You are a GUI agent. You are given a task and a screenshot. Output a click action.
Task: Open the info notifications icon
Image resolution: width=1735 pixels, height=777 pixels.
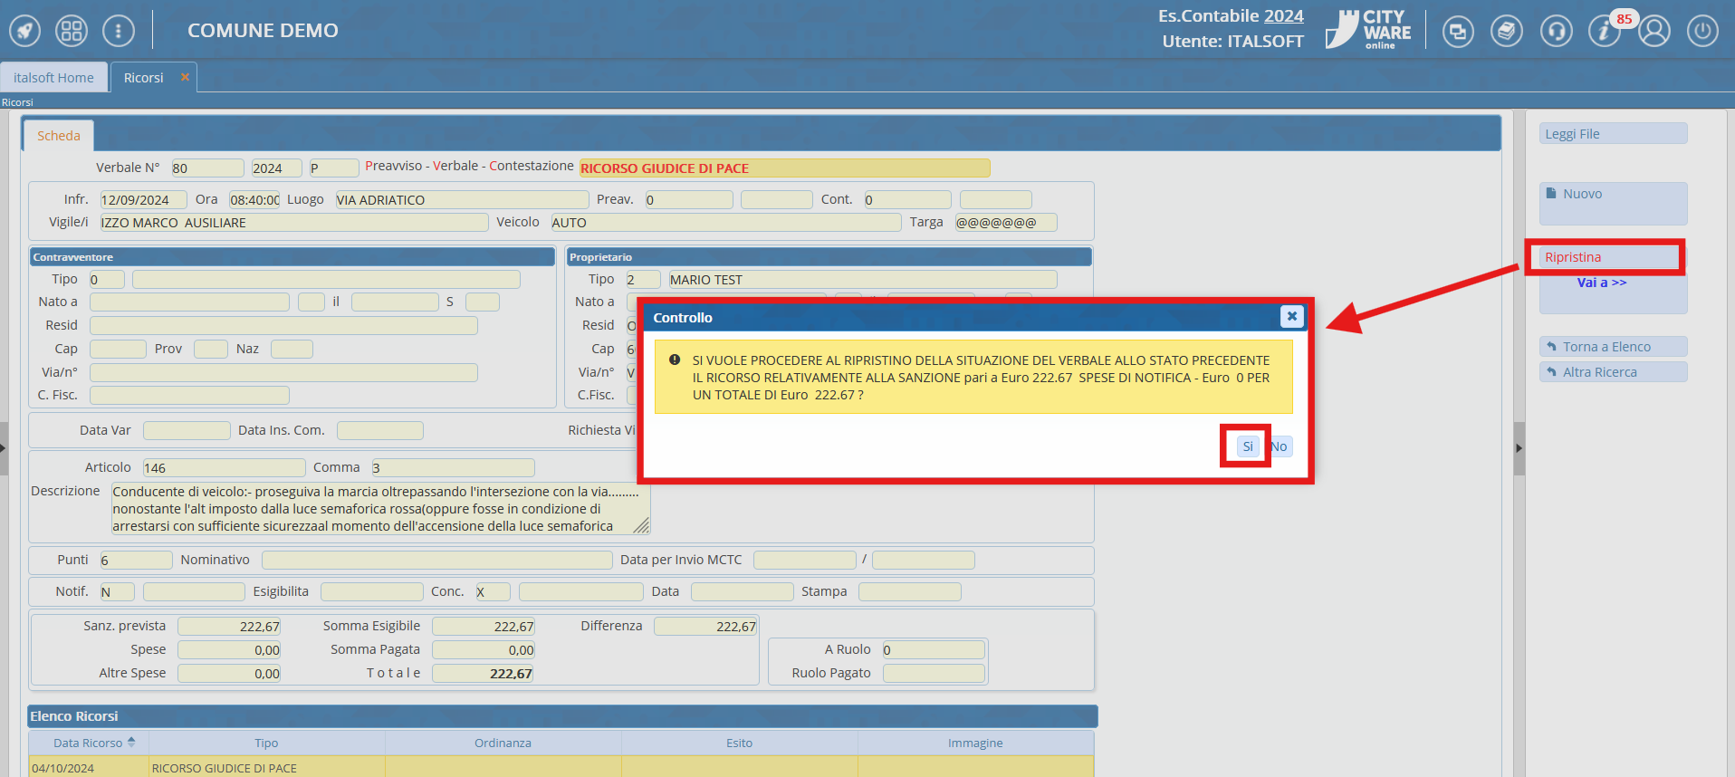tap(1604, 32)
